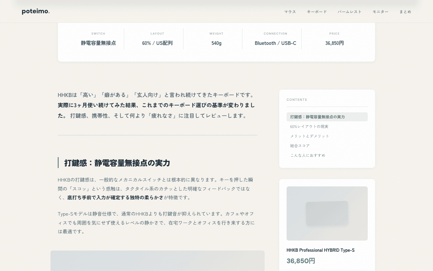Open メリットとデメリット contents link
433x271 pixels.
click(327, 136)
